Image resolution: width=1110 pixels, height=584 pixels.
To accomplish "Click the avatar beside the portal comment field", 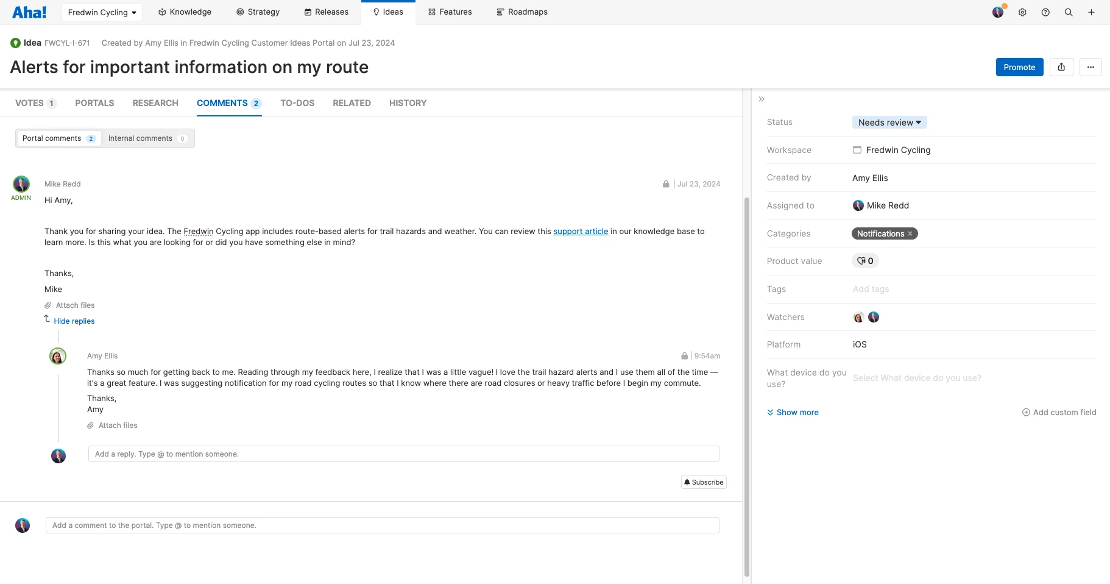I will (23, 525).
